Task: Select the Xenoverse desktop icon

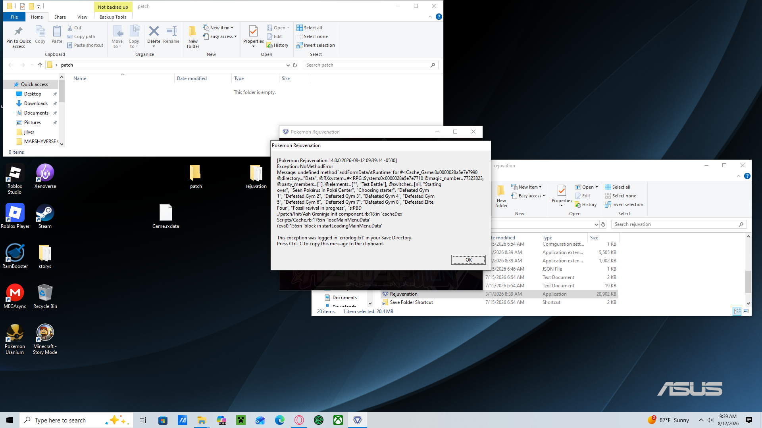Action: [45, 176]
